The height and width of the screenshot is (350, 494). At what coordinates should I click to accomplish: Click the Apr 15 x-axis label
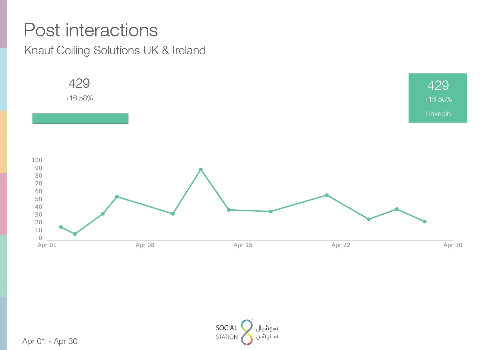click(x=243, y=245)
